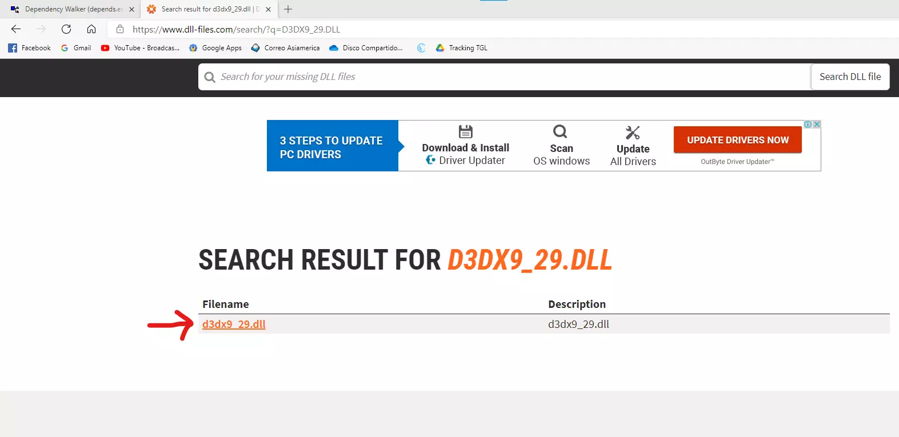The image size is (899, 437).
Task: Open the Google Apps bookmark
Action: pyautogui.click(x=215, y=48)
